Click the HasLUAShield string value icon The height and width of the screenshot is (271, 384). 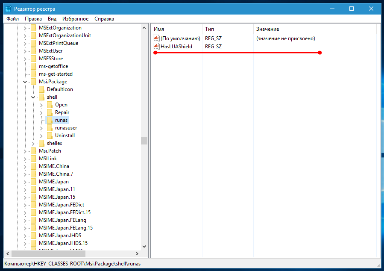tap(156, 46)
